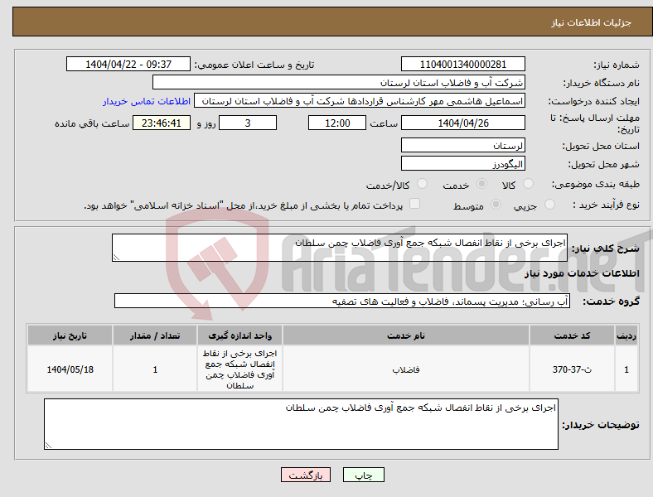
Task: Click the کد خدمت column header
Action: pos(573,335)
